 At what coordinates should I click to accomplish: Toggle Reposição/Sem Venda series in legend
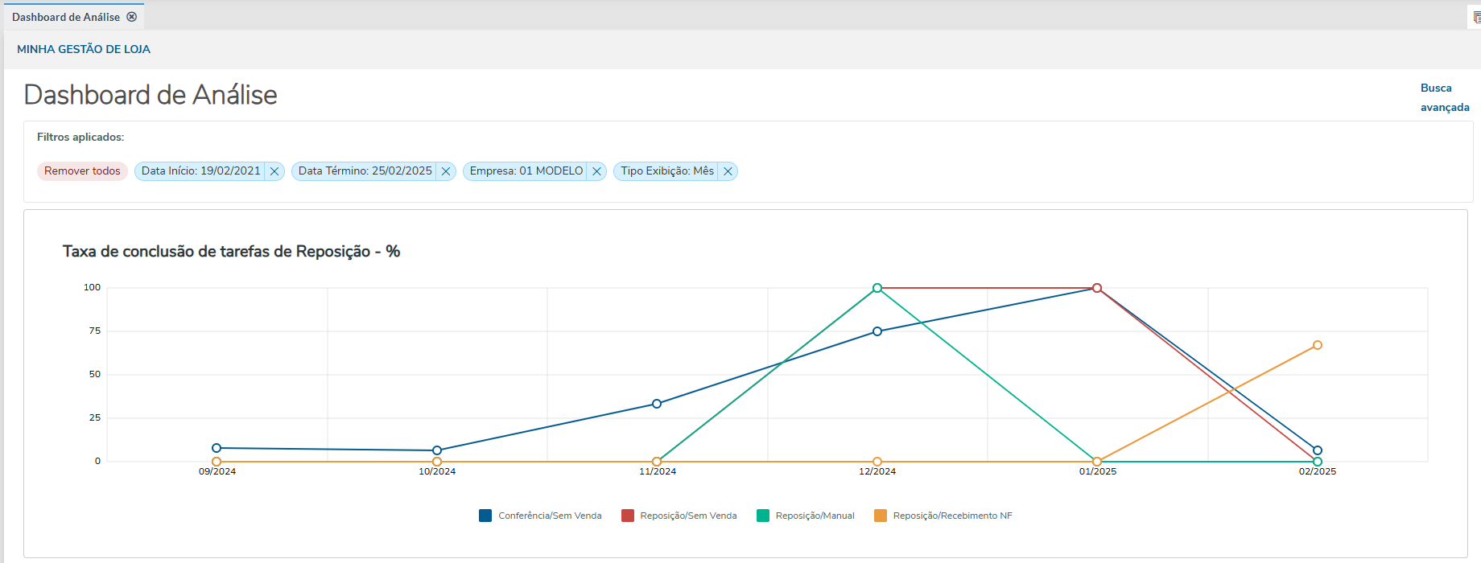pyautogui.click(x=688, y=516)
